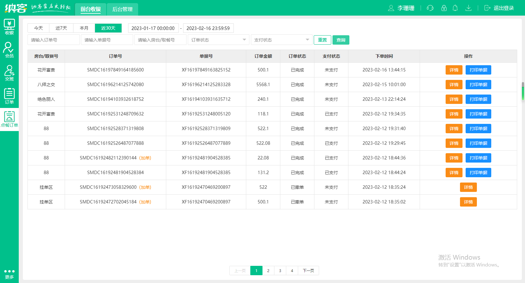Image resolution: width=525 pixels, height=283 pixels.
Task: Open the 订单 orders sidebar icon
Action: pyautogui.click(x=9, y=96)
